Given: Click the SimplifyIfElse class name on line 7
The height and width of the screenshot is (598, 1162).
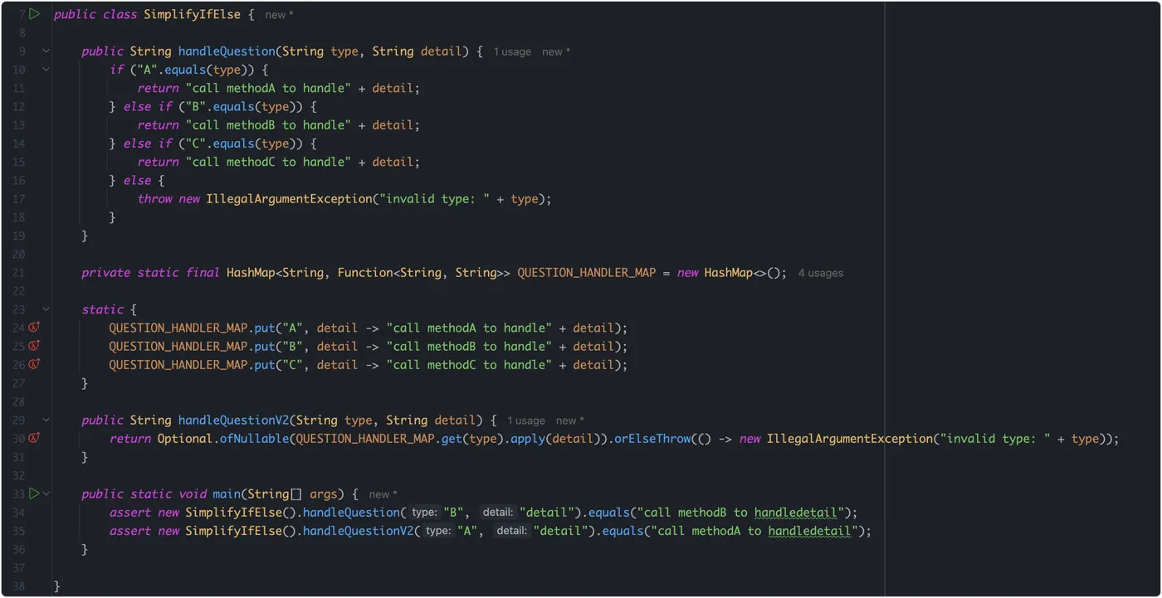Looking at the screenshot, I should (x=192, y=14).
